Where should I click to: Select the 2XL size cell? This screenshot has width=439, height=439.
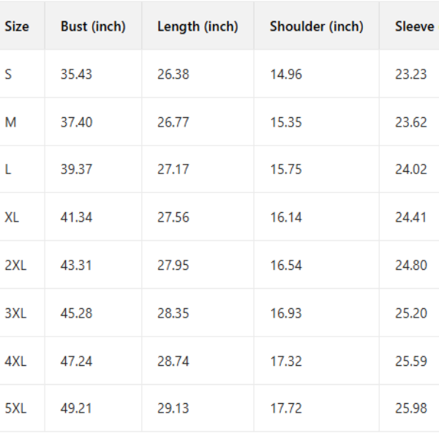coord(15,265)
